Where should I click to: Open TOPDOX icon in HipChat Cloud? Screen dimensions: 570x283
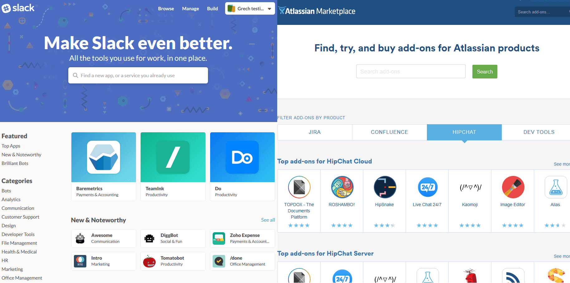299,187
